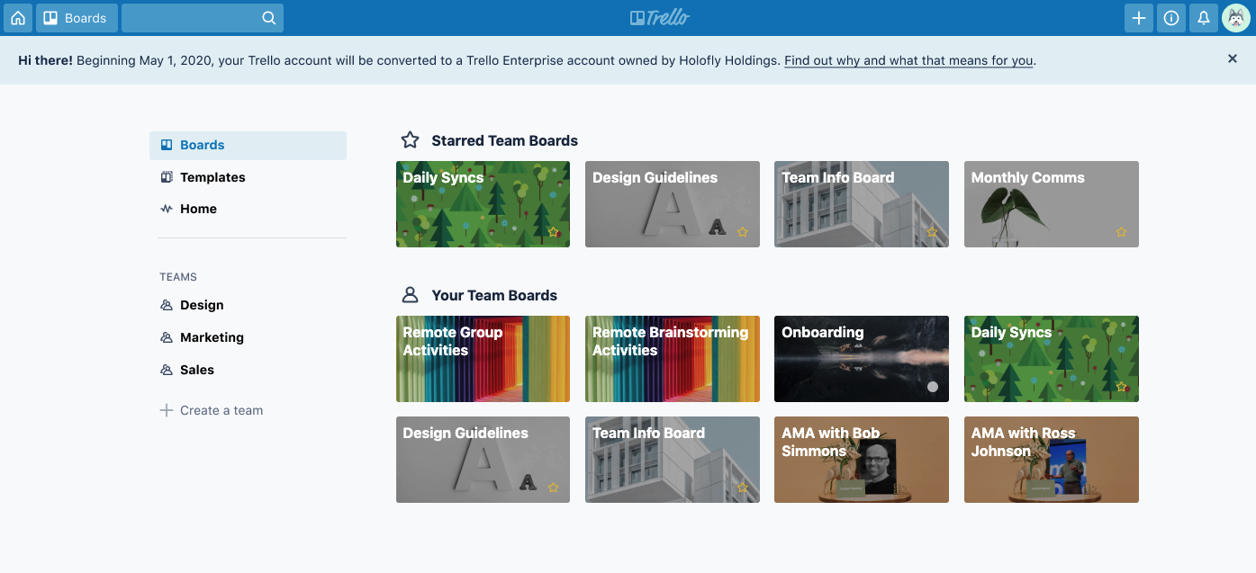Select Boards in the left sidebar
The height and width of the screenshot is (573, 1256).
point(248,146)
